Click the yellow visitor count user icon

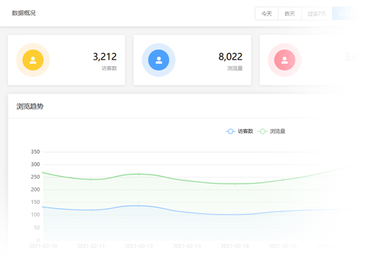click(33, 60)
